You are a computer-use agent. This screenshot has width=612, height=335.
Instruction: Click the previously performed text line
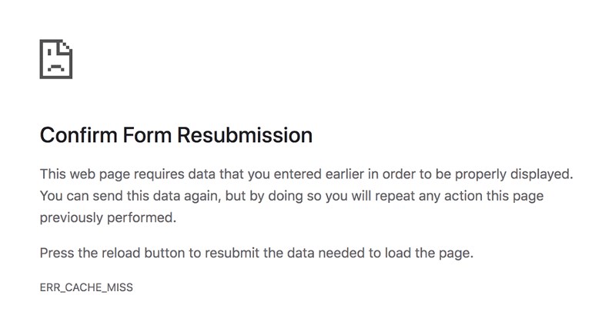(108, 217)
